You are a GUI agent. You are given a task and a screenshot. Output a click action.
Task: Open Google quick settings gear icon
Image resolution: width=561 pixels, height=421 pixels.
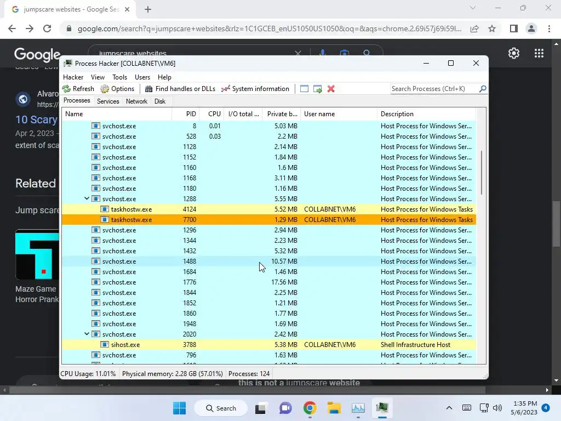(514, 53)
